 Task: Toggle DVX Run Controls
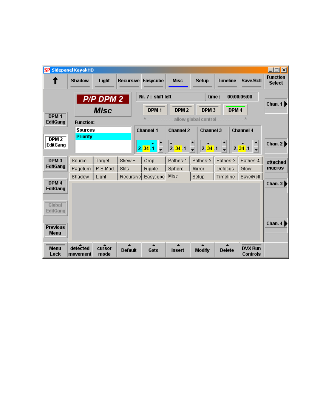(251, 250)
